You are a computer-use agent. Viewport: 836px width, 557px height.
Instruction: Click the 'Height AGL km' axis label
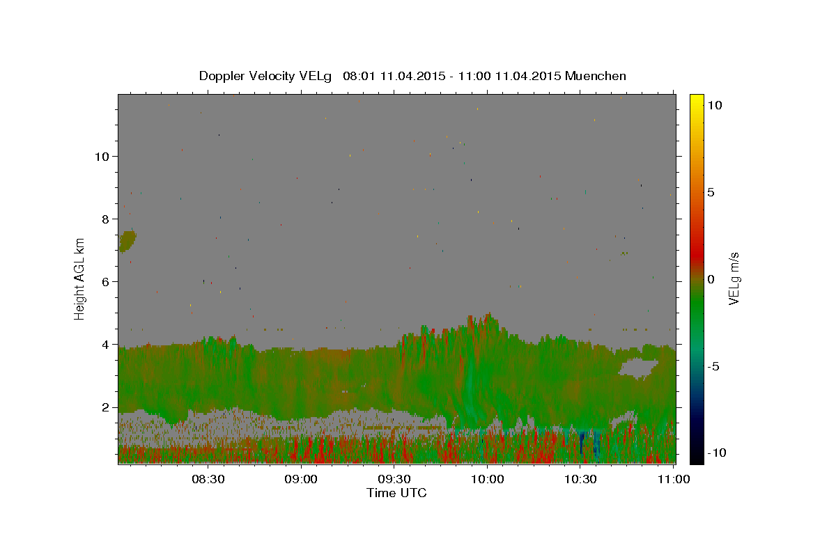coord(80,278)
